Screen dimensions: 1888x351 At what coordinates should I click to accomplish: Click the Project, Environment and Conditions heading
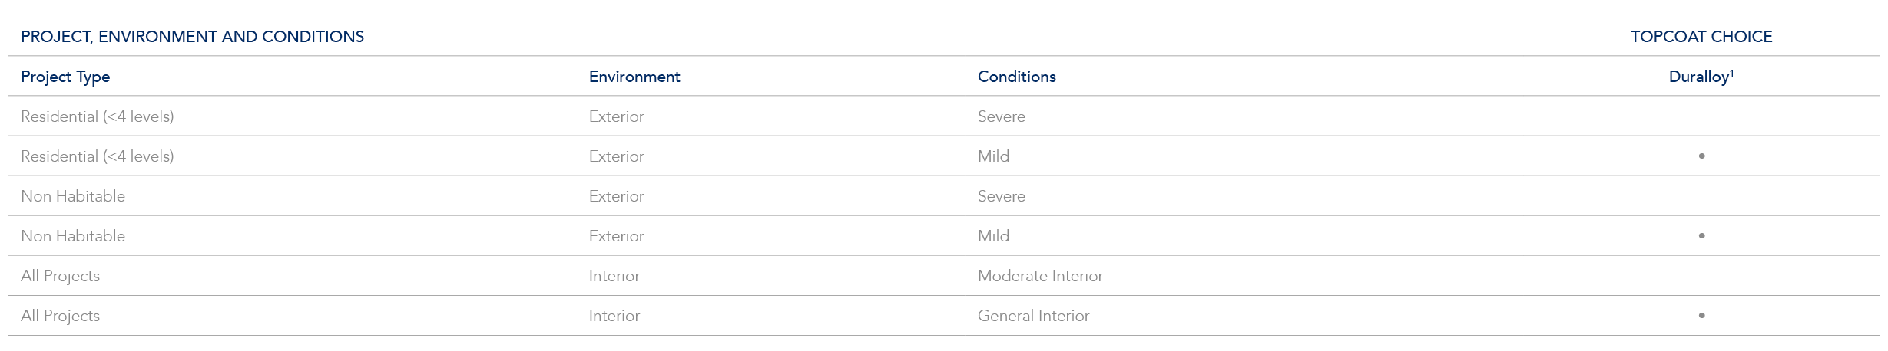pos(192,37)
